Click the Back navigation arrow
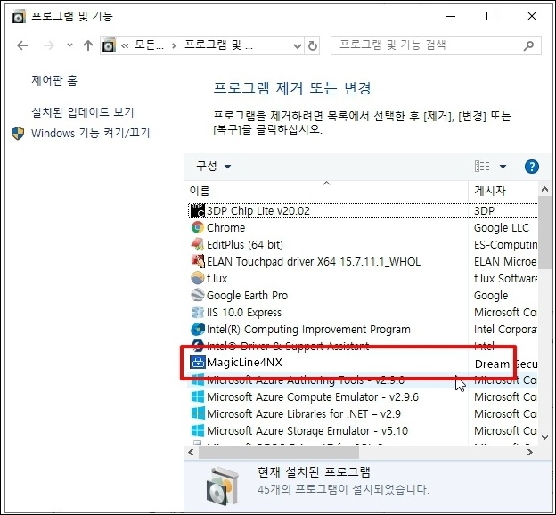556x515 pixels. (22, 45)
